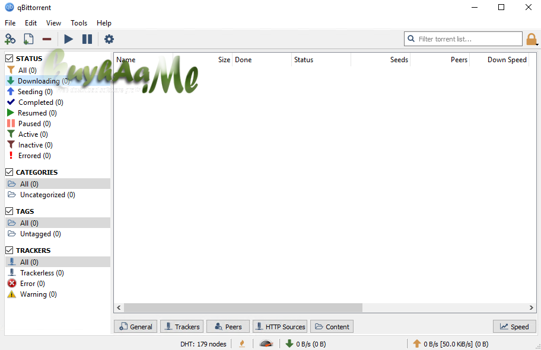Select Error (0) tracker filter

[x=58, y=284]
